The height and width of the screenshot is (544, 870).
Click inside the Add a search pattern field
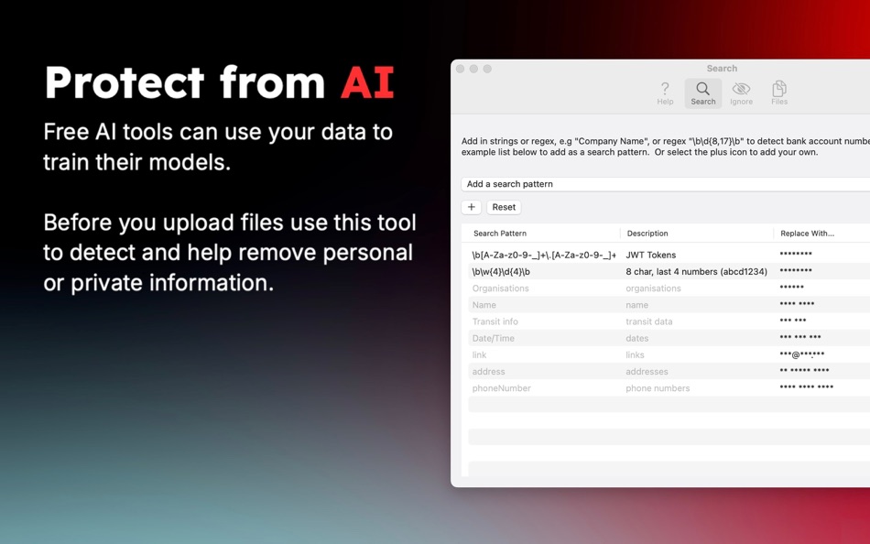coord(641,183)
